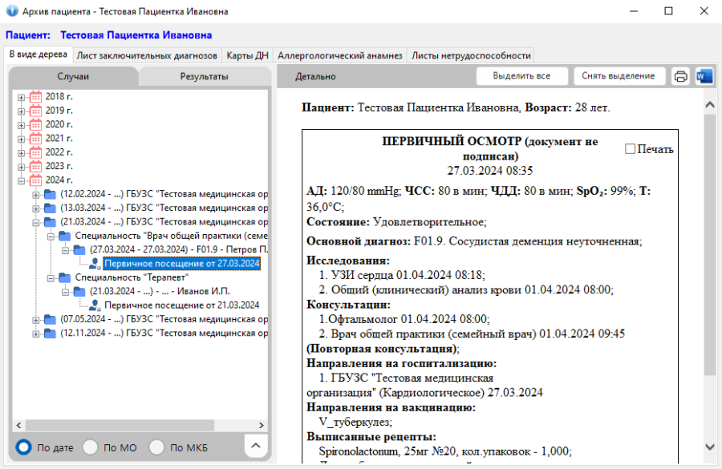
Task: Select "Первичное посещение от 27.03.2024" in the tree
Action: (x=182, y=264)
